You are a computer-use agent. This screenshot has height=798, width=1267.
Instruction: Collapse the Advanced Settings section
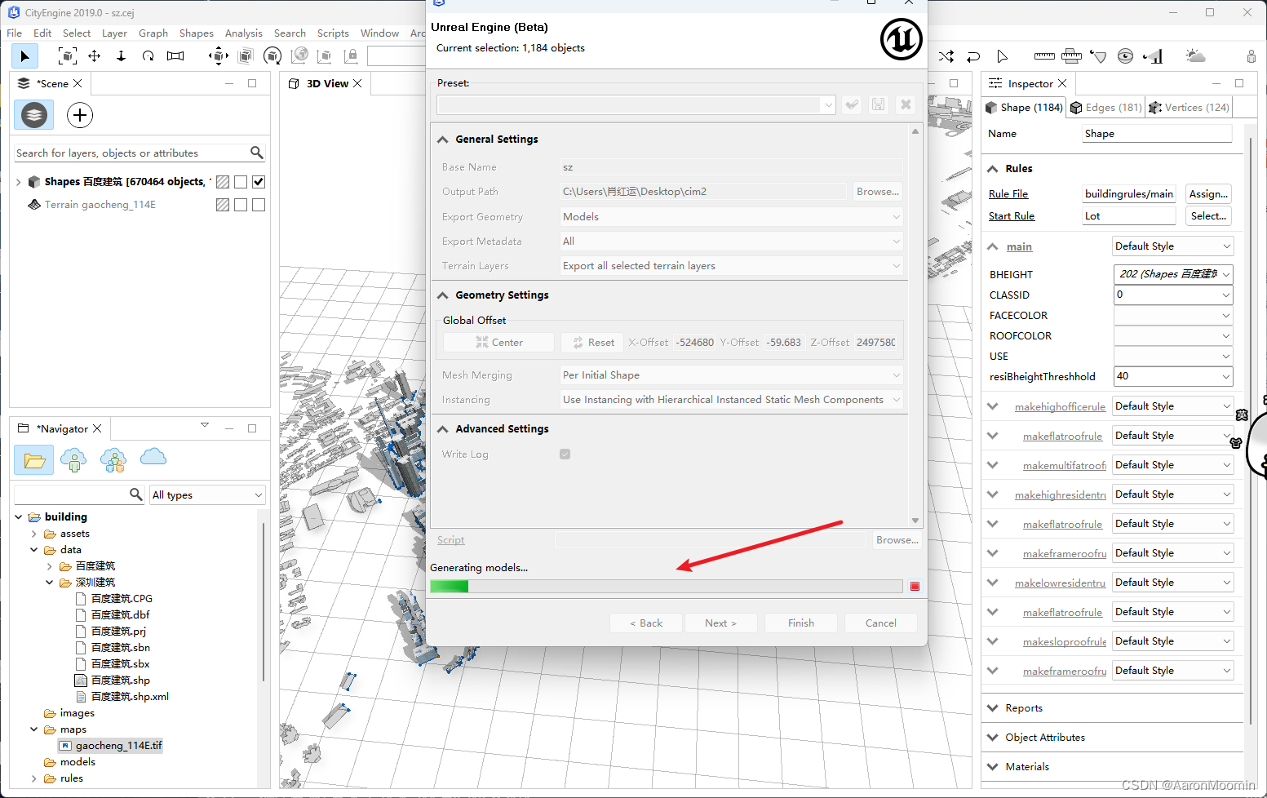443,429
